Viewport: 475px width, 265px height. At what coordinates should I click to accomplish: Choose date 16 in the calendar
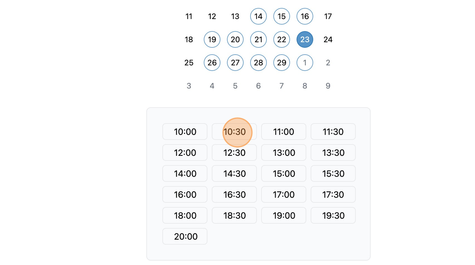point(305,17)
